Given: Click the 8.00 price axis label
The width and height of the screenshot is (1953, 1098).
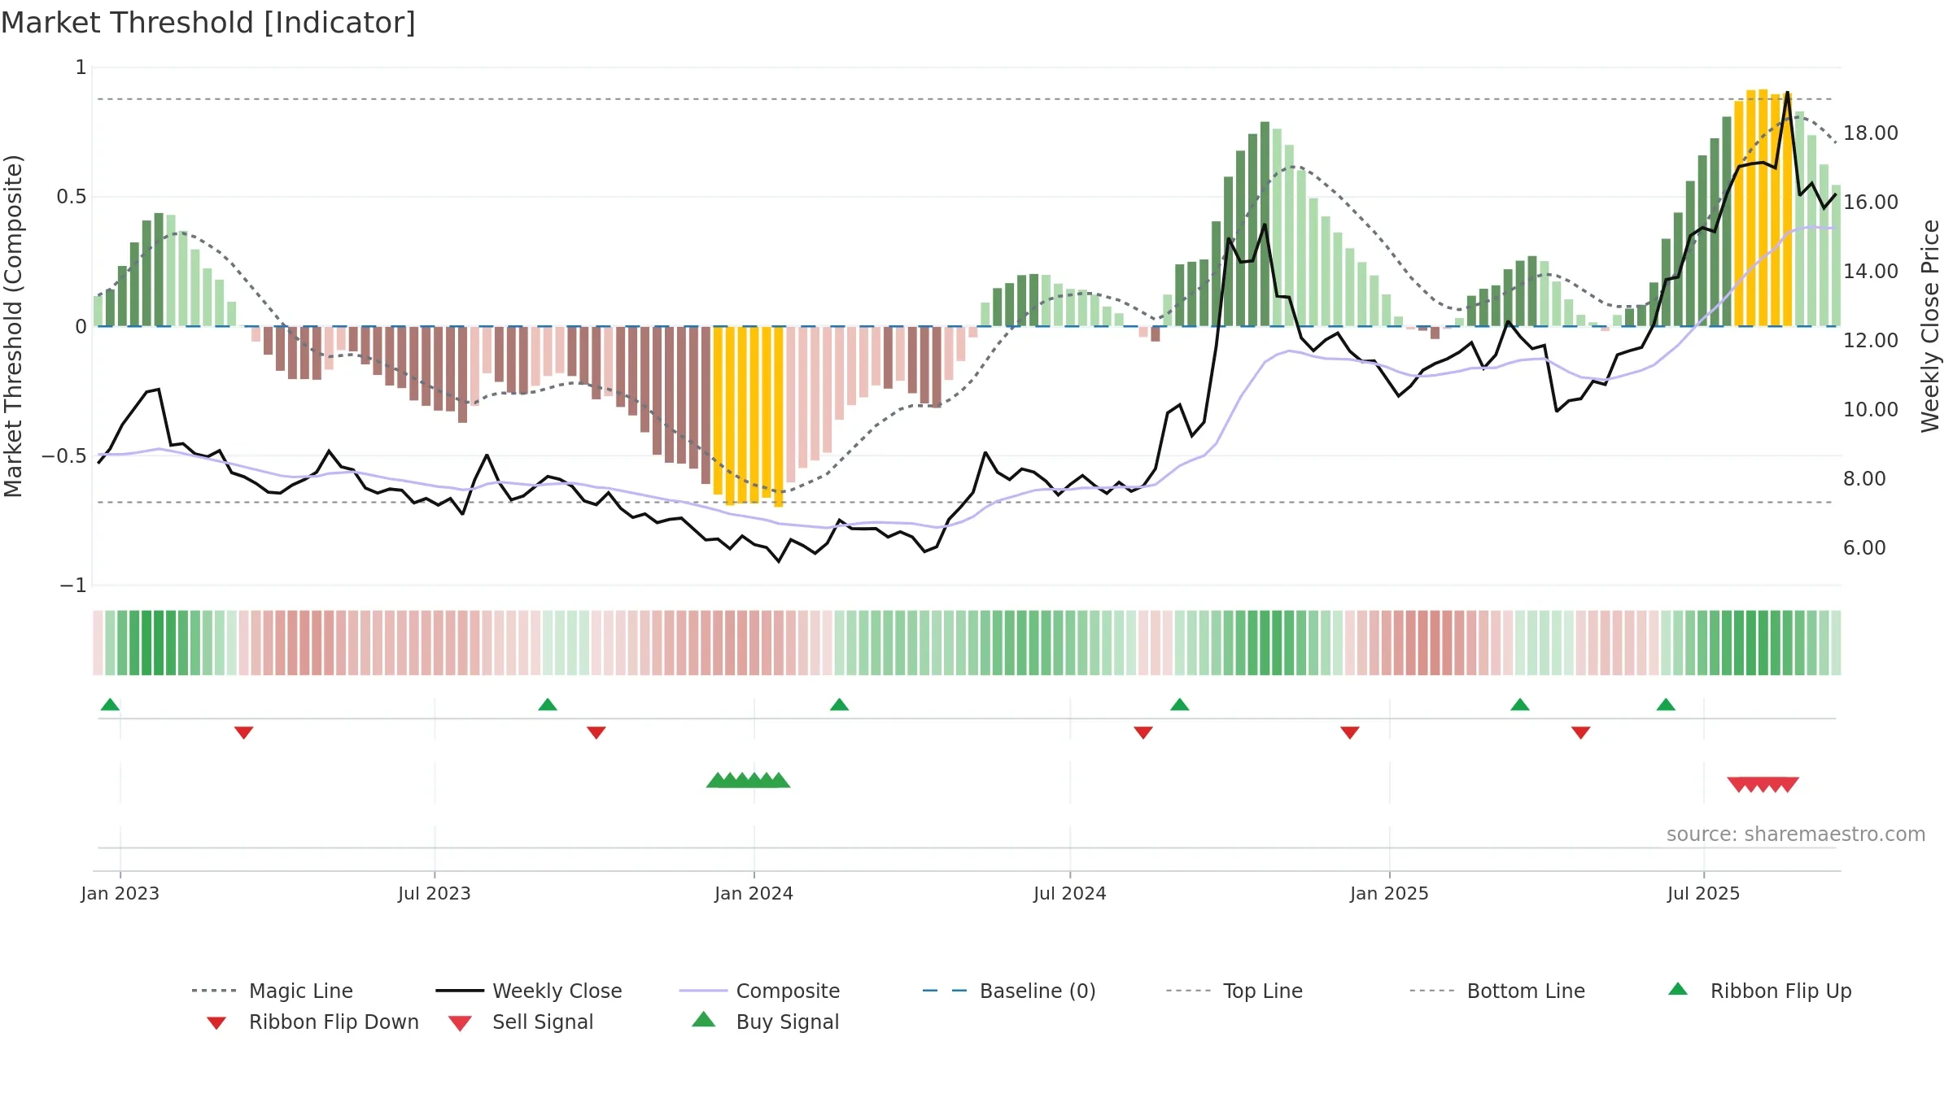Looking at the screenshot, I should [1865, 479].
